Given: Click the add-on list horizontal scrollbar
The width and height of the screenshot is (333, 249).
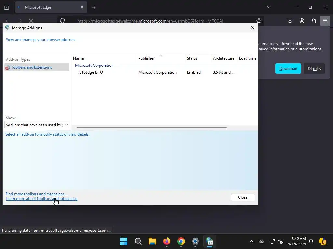Looking at the screenshot, I should [x=152, y=127].
